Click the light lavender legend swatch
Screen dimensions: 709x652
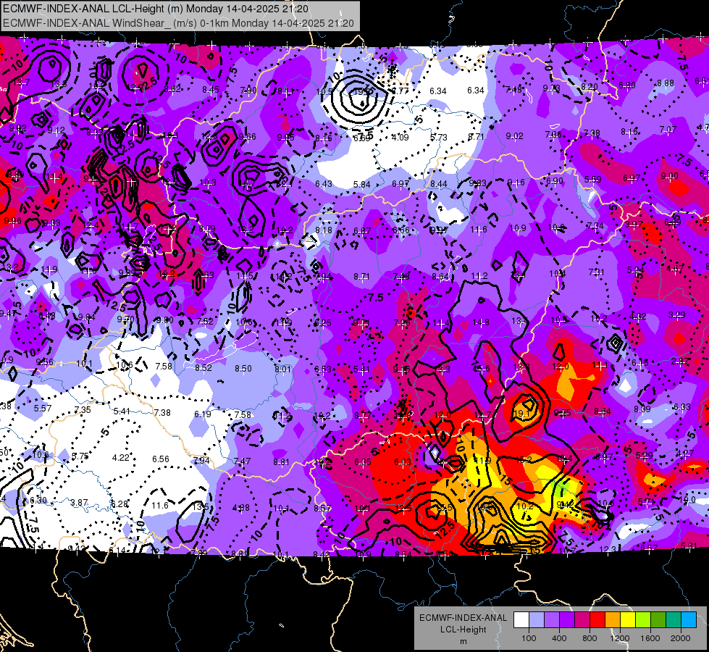(537, 620)
